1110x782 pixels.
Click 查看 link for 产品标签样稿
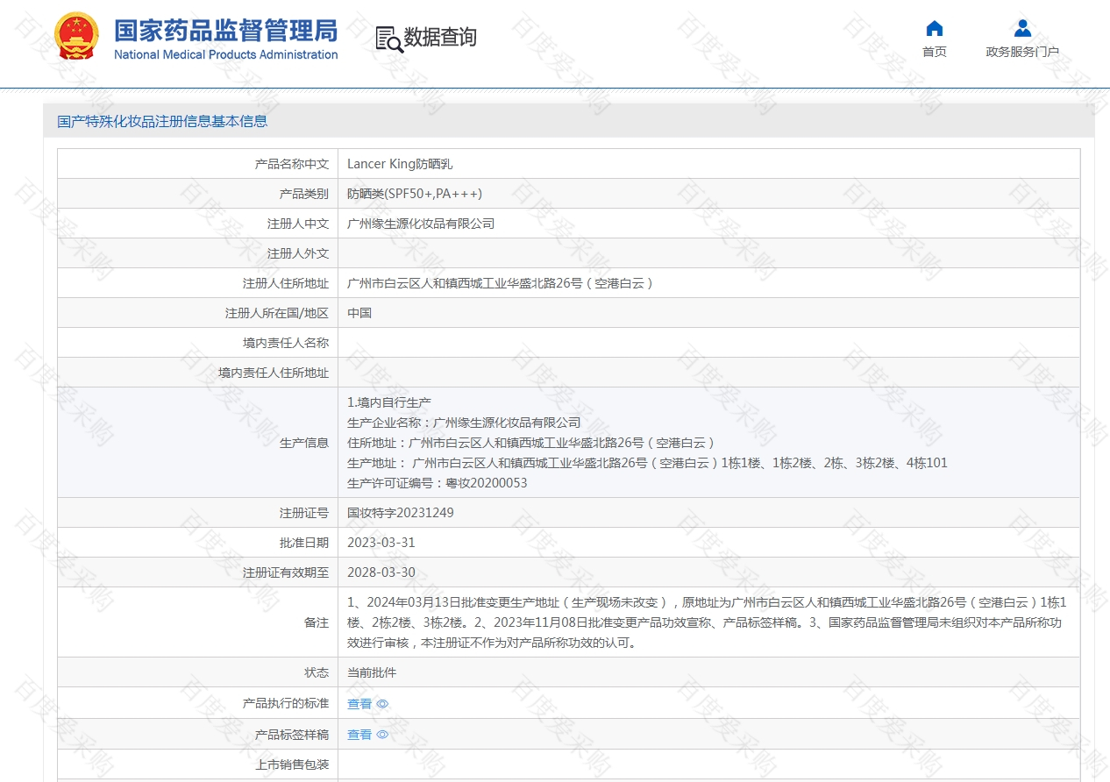click(x=359, y=735)
